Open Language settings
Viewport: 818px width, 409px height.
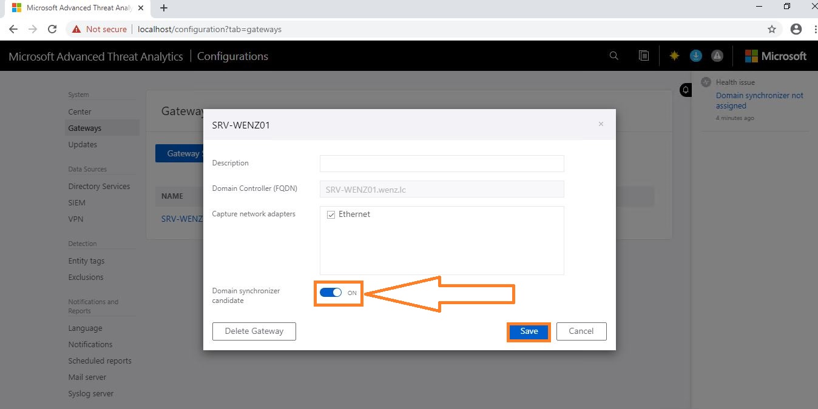pos(85,328)
